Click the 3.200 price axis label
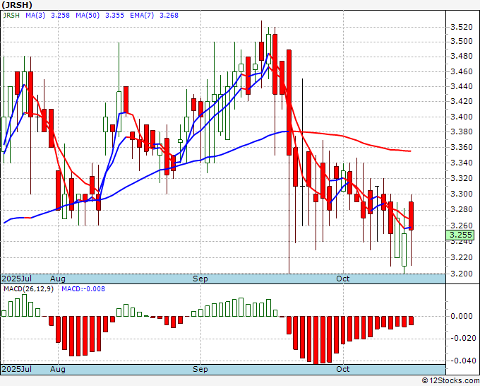Screen dimensions: 480x386 click(462, 274)
